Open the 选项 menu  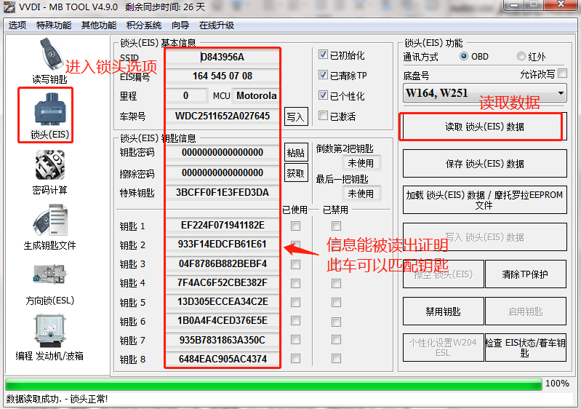coord(17,25)
